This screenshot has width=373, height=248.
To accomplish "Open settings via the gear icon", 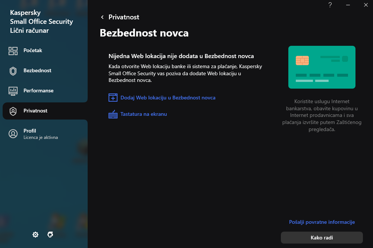I will click(x=35, y=235).
